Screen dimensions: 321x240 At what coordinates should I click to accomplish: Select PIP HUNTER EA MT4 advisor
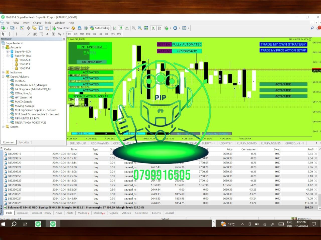27,118
